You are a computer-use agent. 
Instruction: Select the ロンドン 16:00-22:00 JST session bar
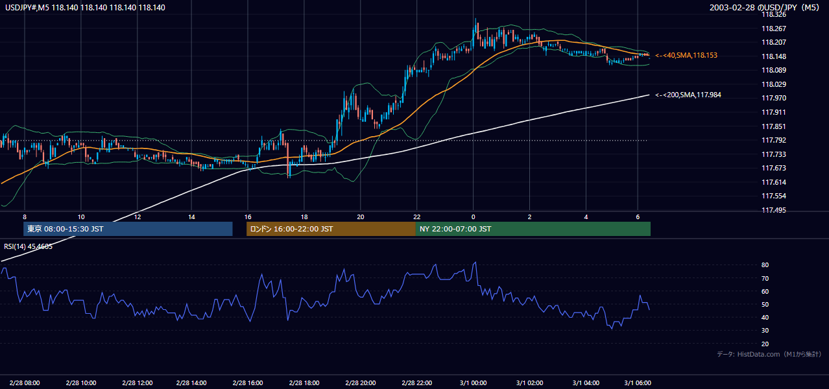(x=331, y=229)
